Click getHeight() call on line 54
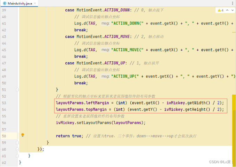 point(197,109)
